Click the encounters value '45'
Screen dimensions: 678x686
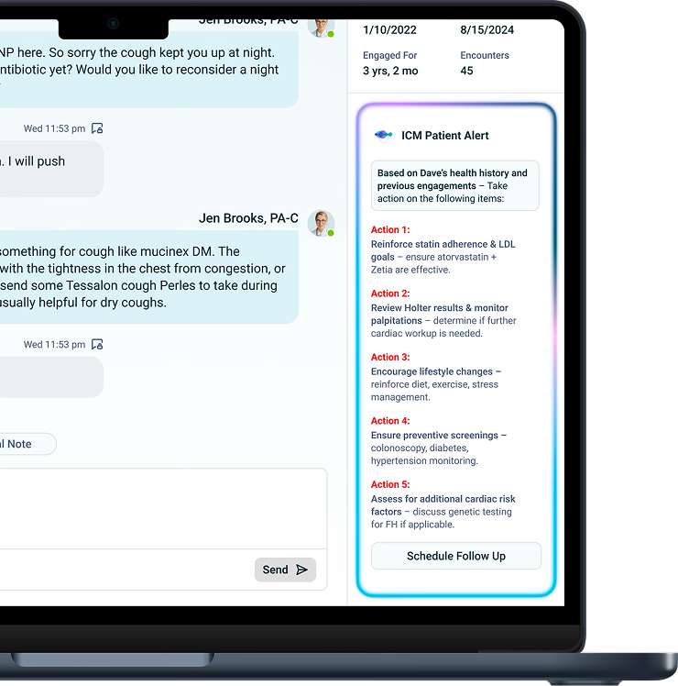pos(466,71)
